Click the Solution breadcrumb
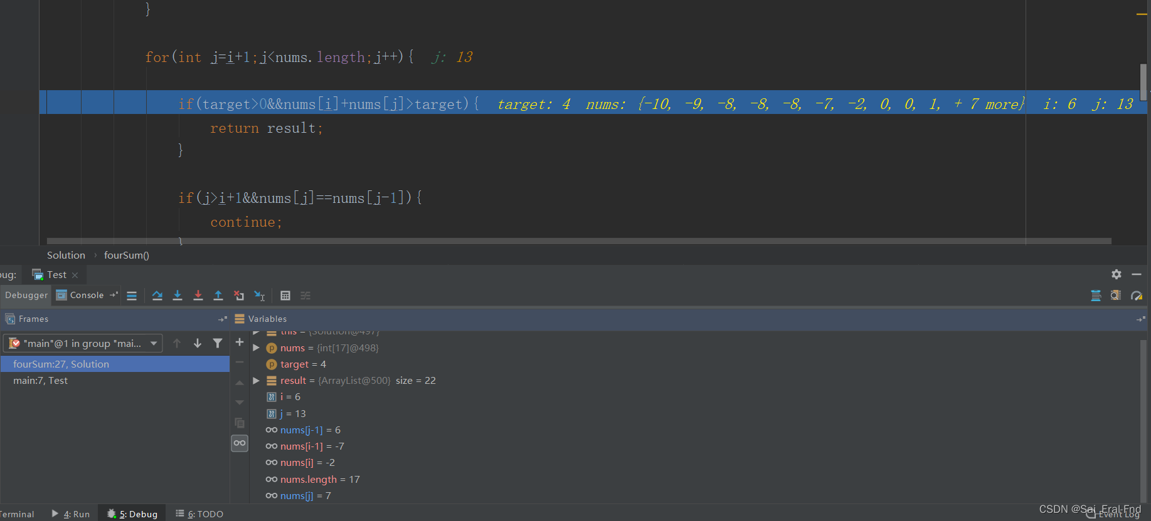1151x521 pixels. click(66, 255)
